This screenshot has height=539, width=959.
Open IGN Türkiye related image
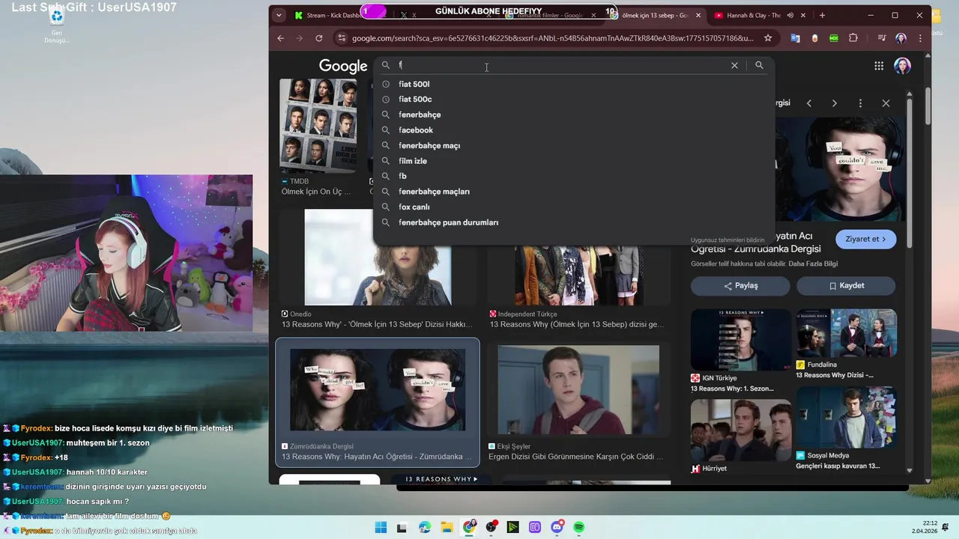(740, 340)
